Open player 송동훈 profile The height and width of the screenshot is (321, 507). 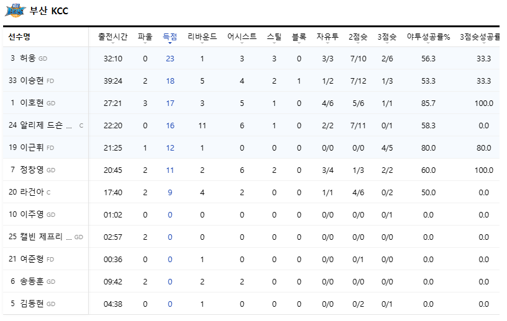[x=32, y=281]
